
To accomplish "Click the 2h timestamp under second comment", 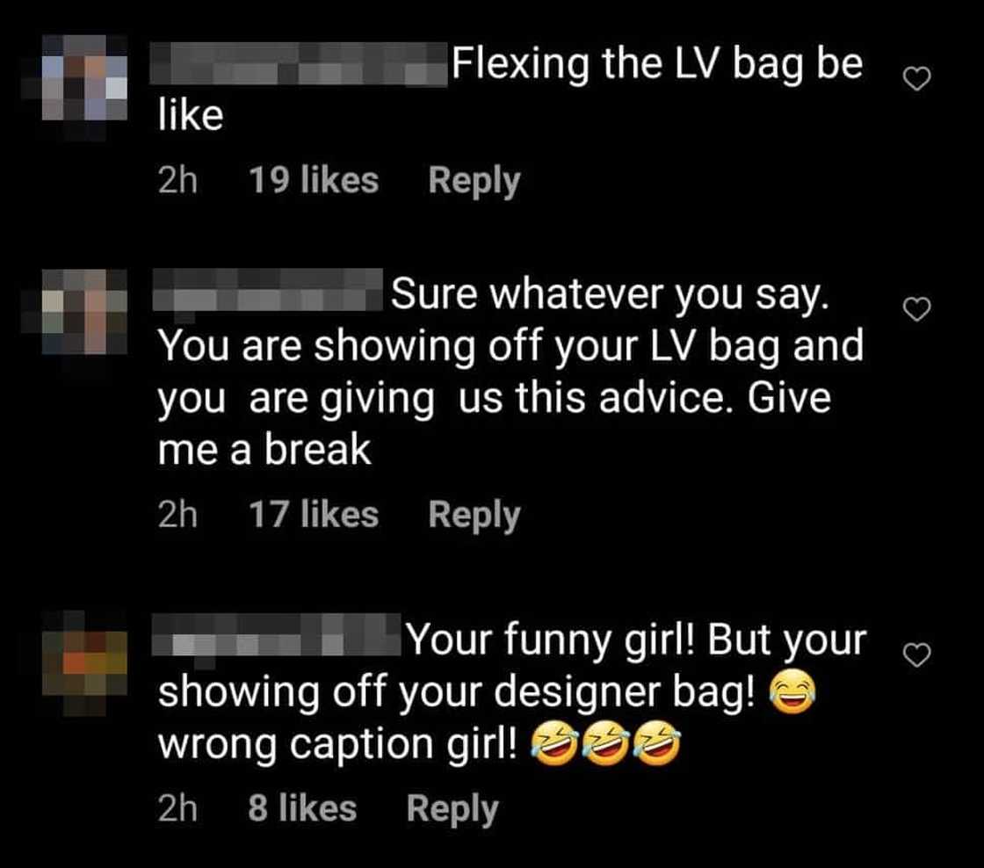I will click(177, 514).
